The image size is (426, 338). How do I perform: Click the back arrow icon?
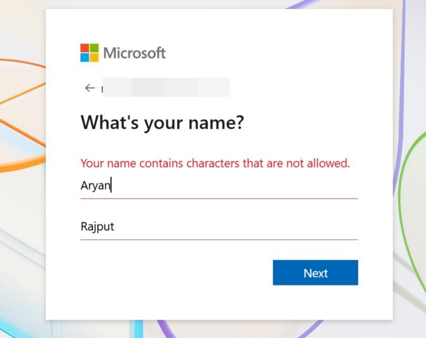pyautogui.click(x=90, y=88)
